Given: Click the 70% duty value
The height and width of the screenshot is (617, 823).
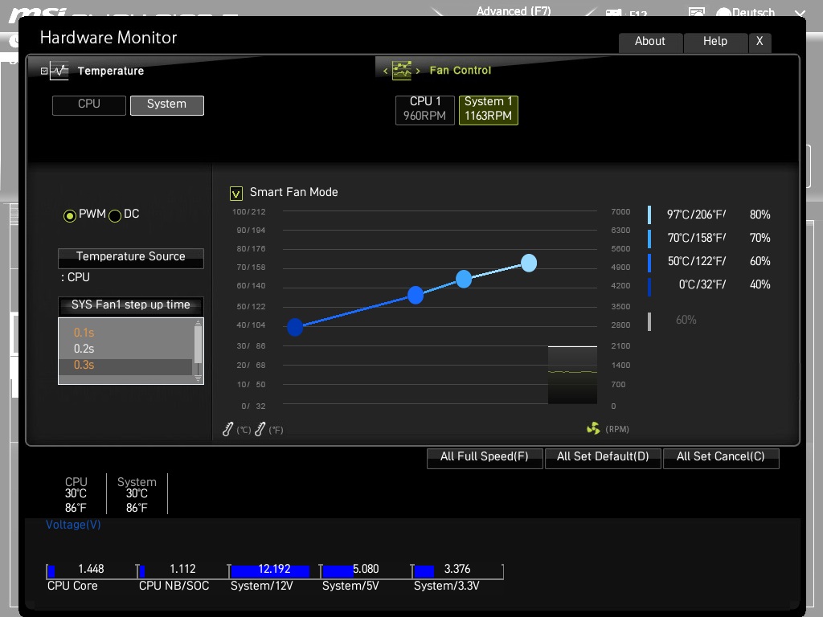Looking at the screenshot, I should tap(760, 238).
